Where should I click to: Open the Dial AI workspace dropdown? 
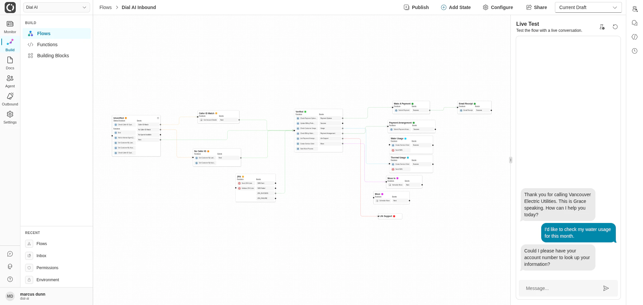tap(56, 7)
